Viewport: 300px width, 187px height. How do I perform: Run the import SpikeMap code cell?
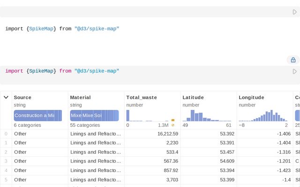click(x=295, y=72)
